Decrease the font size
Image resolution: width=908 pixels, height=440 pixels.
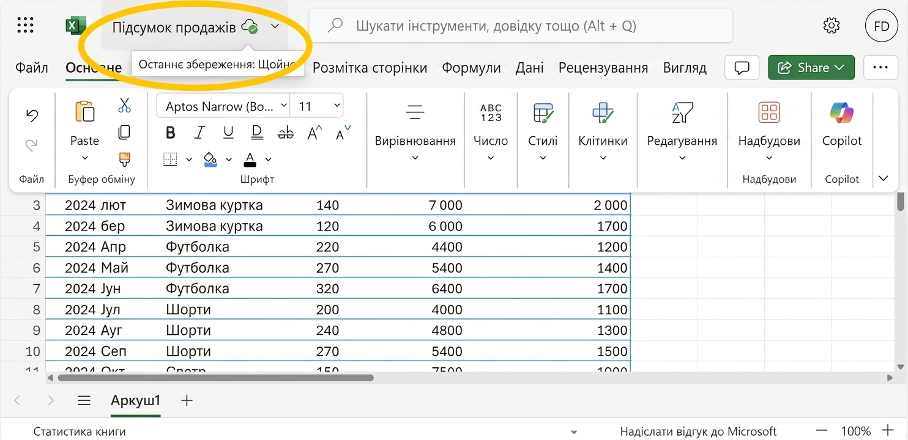point(343,133)
